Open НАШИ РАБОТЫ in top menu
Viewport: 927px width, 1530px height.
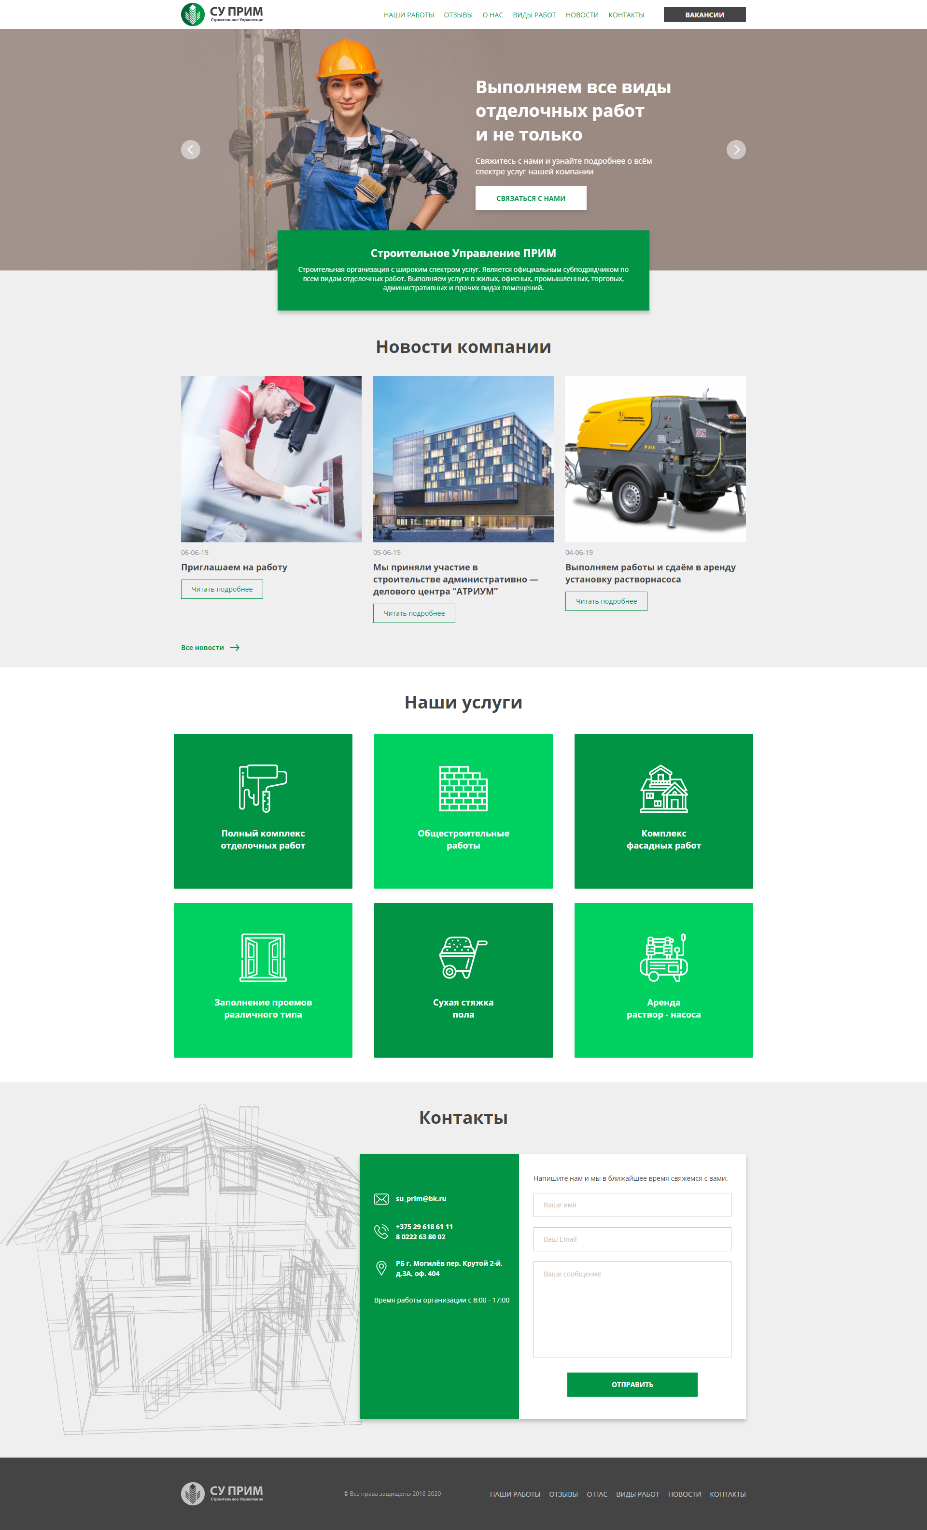[408, 15]
